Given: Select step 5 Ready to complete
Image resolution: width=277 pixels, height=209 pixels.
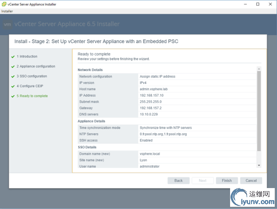Looking at the screenshot, I should pyautogui.click(x=32, y=96).
